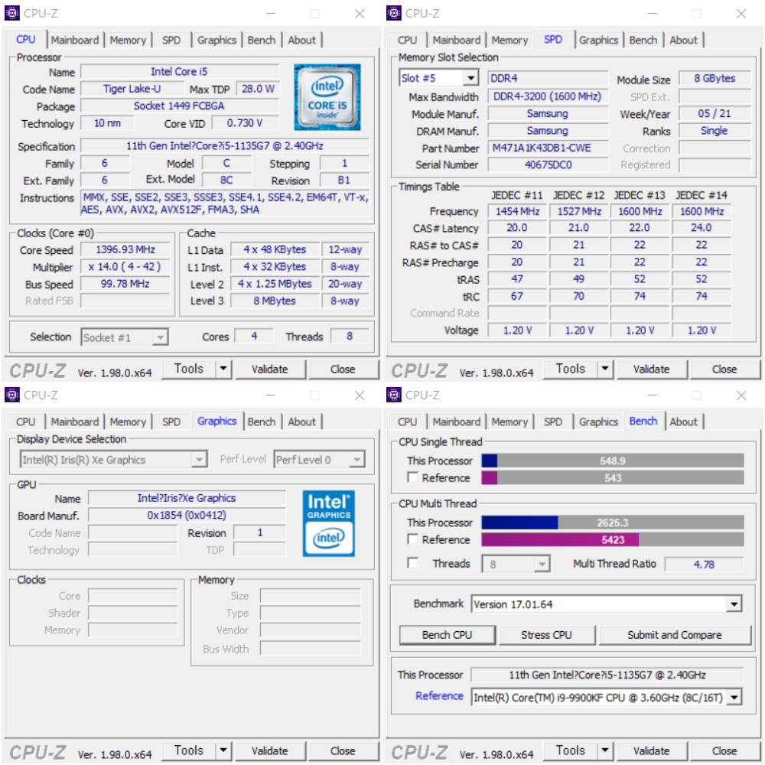765x765 pixels.
Task: Click the multi thread This Processor bar 2625.3
Action: coord(613,522)
